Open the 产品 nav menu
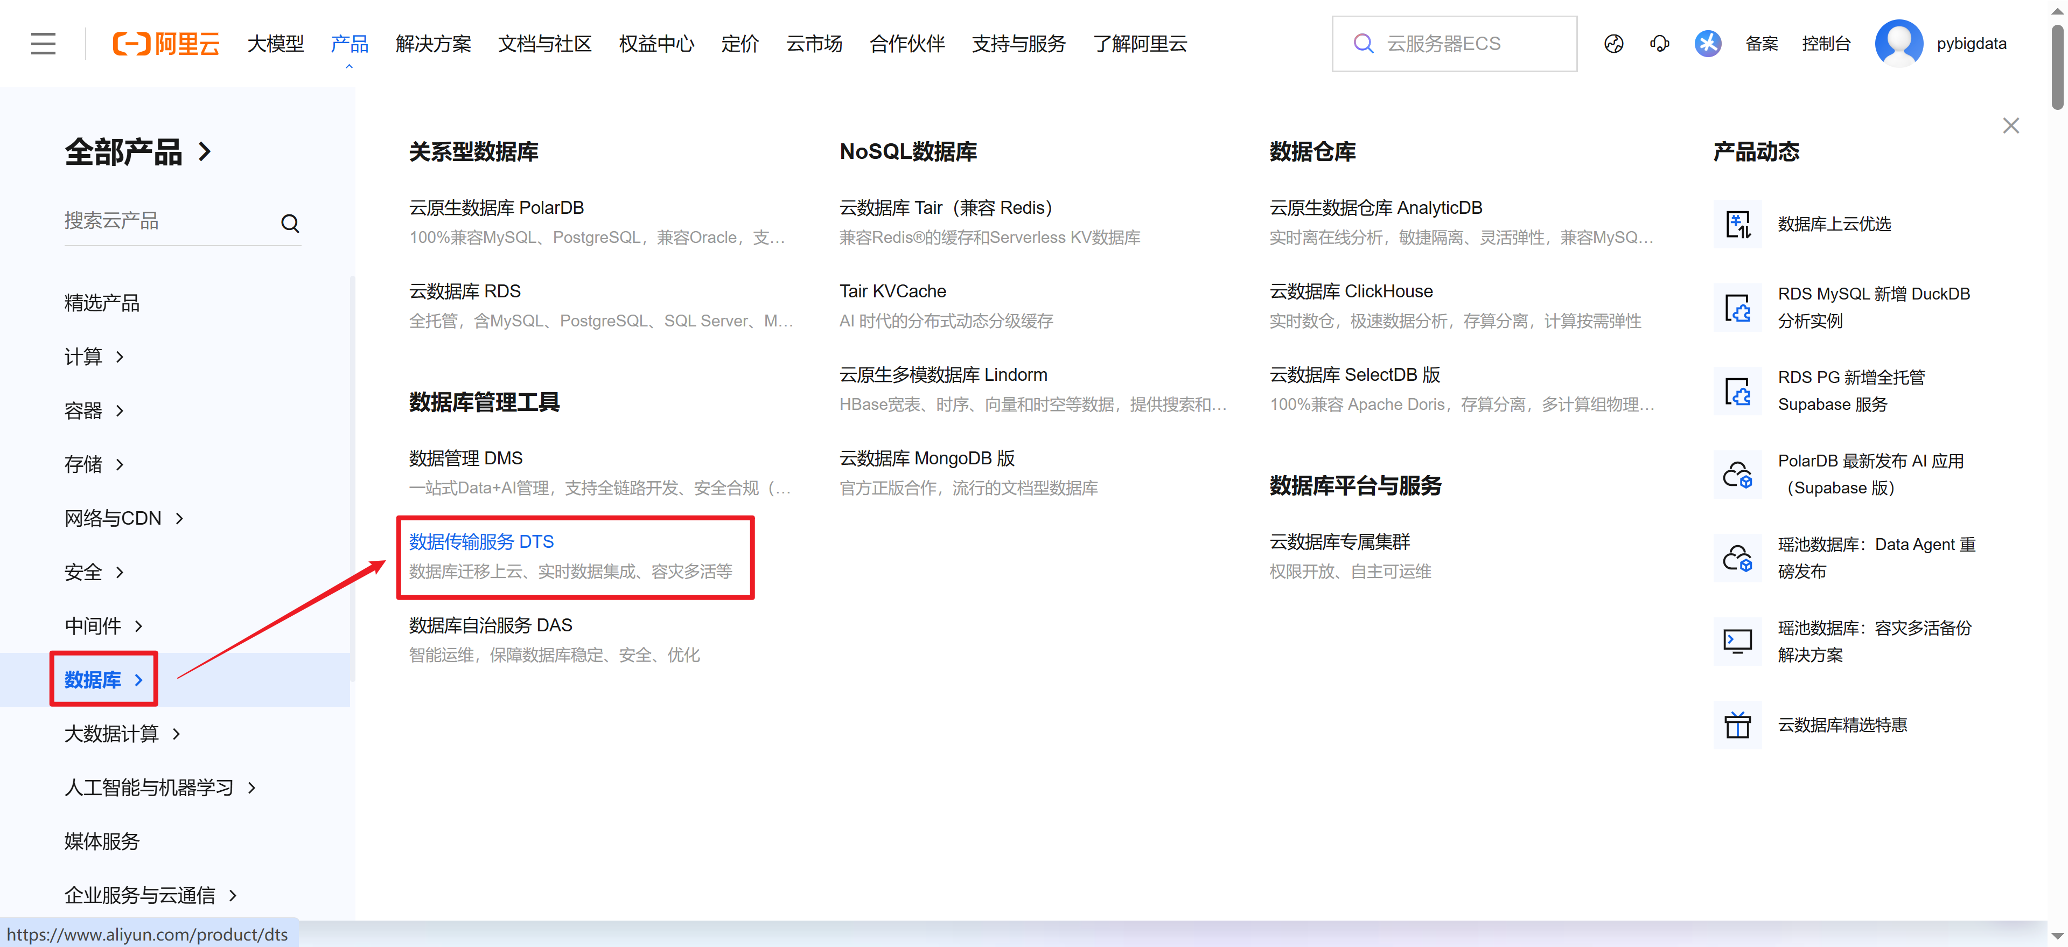2068x947 pixels. pos(349,44)
